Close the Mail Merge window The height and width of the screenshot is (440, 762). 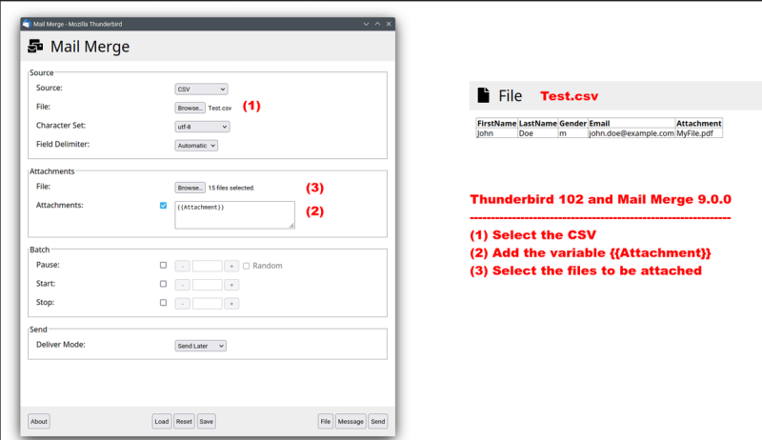point(389,24)
